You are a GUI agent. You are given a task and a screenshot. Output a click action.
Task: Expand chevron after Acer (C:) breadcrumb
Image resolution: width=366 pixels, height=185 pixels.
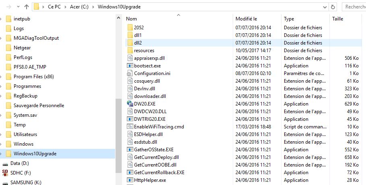(x=93, y=7)
